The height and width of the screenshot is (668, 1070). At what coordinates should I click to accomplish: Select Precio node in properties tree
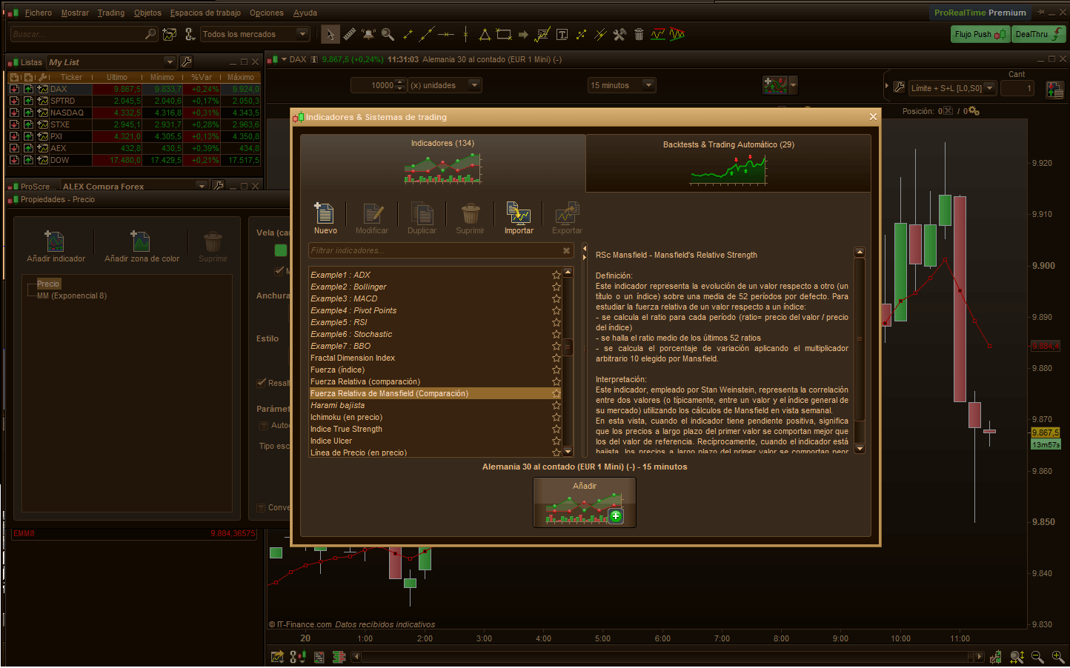[x=48, y=284]
